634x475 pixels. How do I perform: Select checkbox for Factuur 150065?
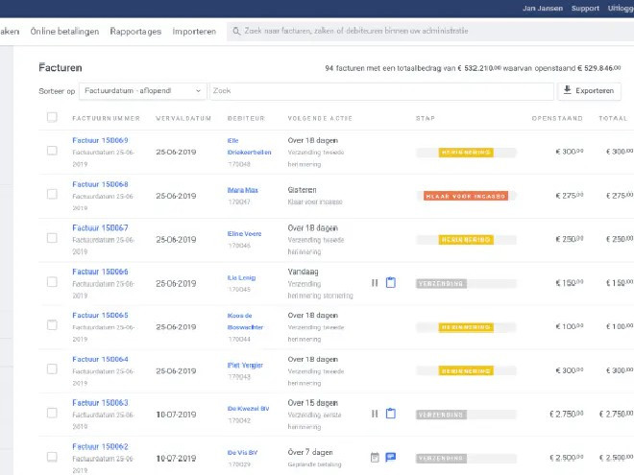52,325
